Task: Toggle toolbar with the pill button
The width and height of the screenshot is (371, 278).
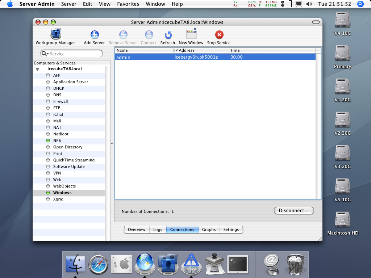Action: pos(316,22)
